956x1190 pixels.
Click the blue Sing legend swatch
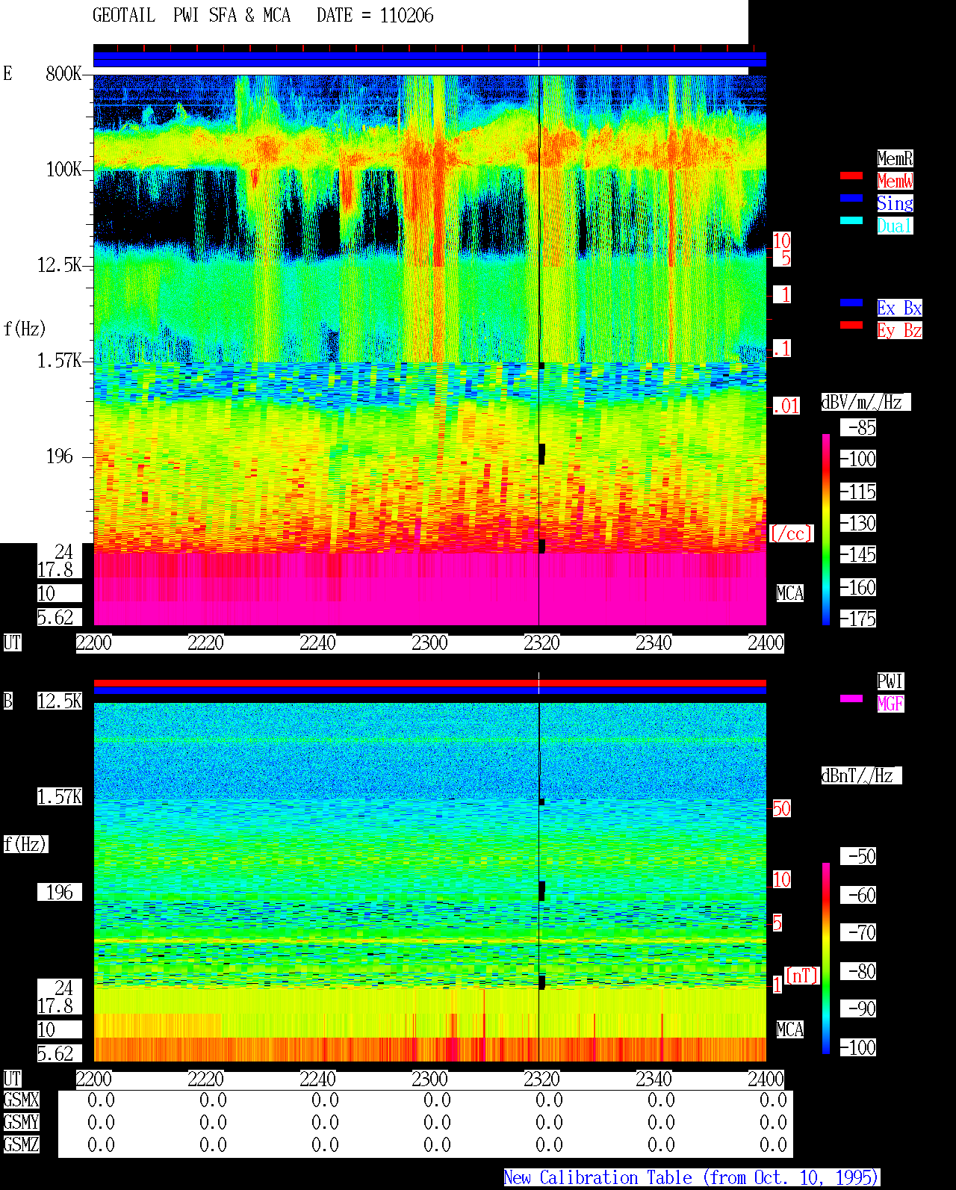click(851, 199)
